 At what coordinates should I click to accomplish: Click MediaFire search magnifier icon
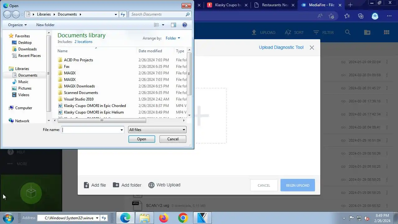coord(348,32)
